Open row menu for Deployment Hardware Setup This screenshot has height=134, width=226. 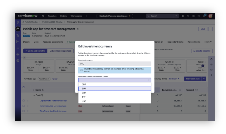tap(28, 101)
